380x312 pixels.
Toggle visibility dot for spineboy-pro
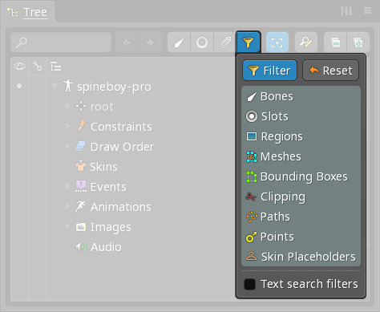19,86
